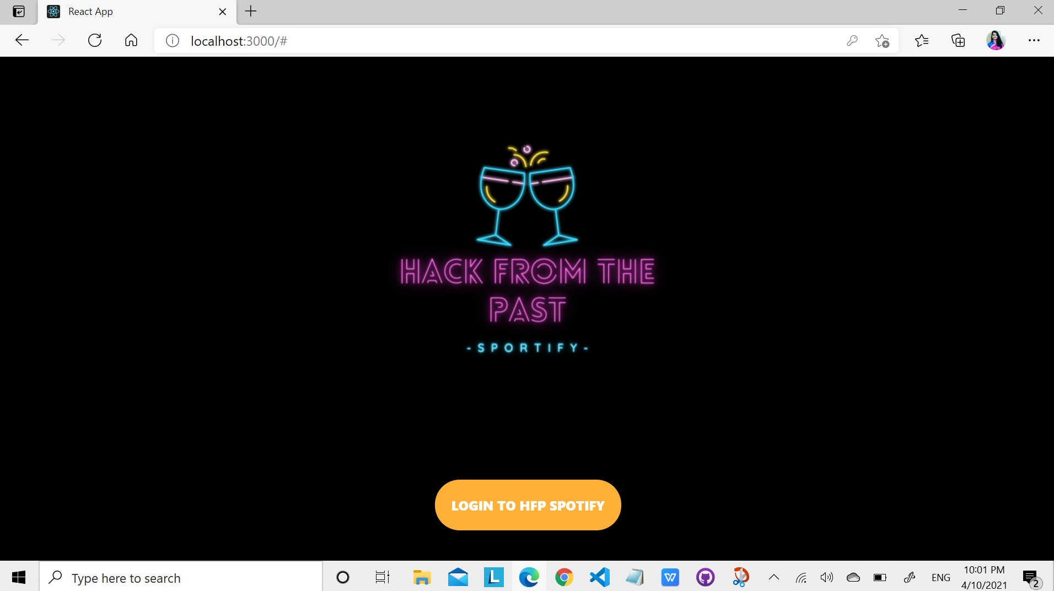This screenshot has width=1054, height=591.
Task: Open saved passwords key icon
Action: (x=852, y=41)
